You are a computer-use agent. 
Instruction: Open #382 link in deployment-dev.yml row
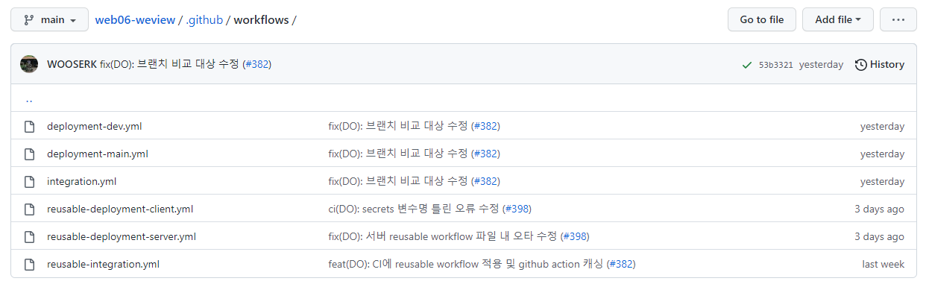(x=485, y=126)
